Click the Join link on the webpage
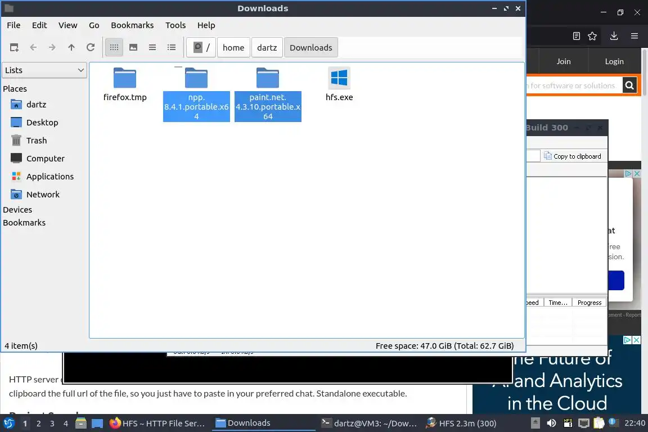This screenshot has height=432, width=648. click(x=563, y=61)
